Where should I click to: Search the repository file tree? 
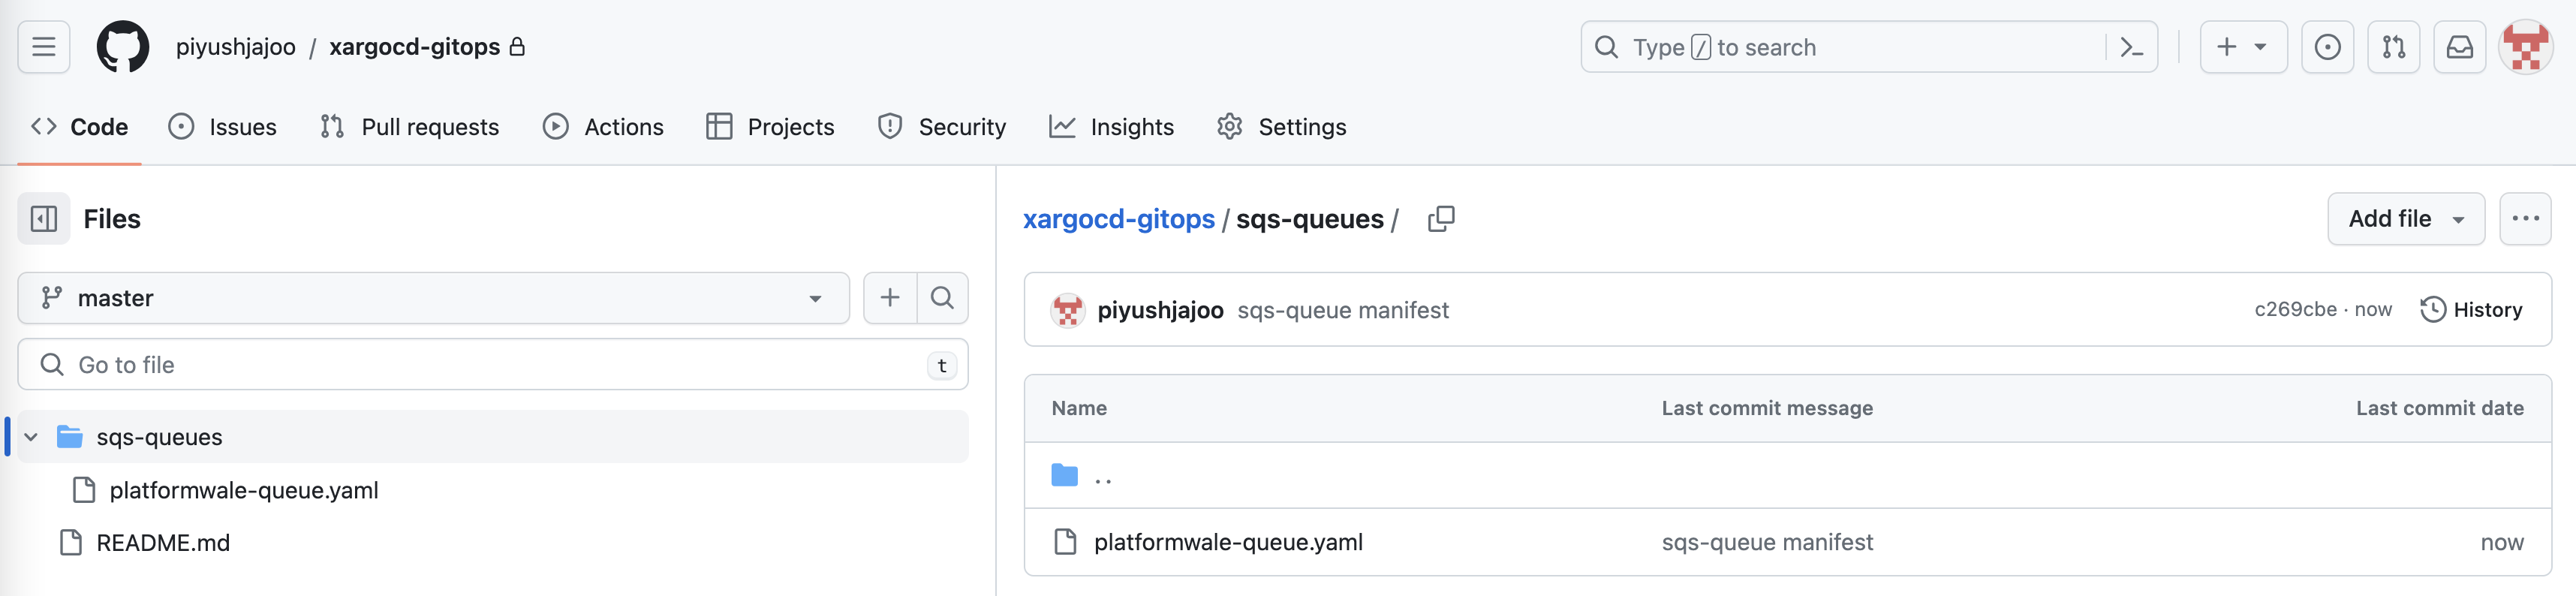(x=942, y=298)
